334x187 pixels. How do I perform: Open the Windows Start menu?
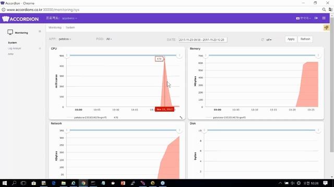coord(5,183)
